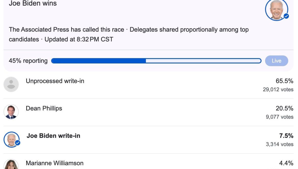Screen dimensions: 298x169
Task: Click the photo beside Joe Biden write-in
Action: click(x=11, y=139)
